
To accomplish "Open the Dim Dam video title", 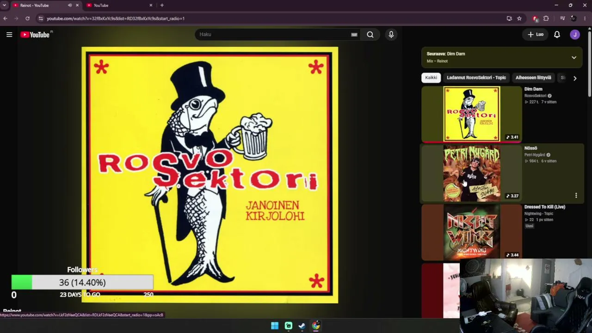I will [x=533, y=89].
